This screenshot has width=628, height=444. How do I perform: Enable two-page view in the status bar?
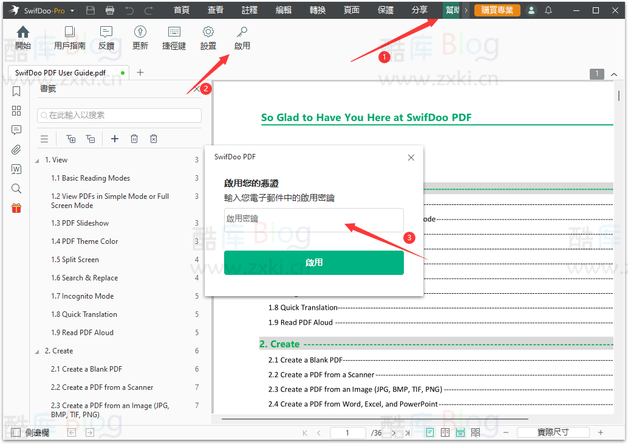point(446,432)
